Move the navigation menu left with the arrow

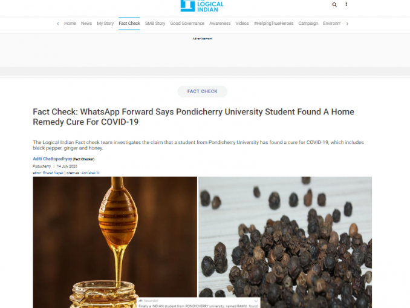(58, 24)
